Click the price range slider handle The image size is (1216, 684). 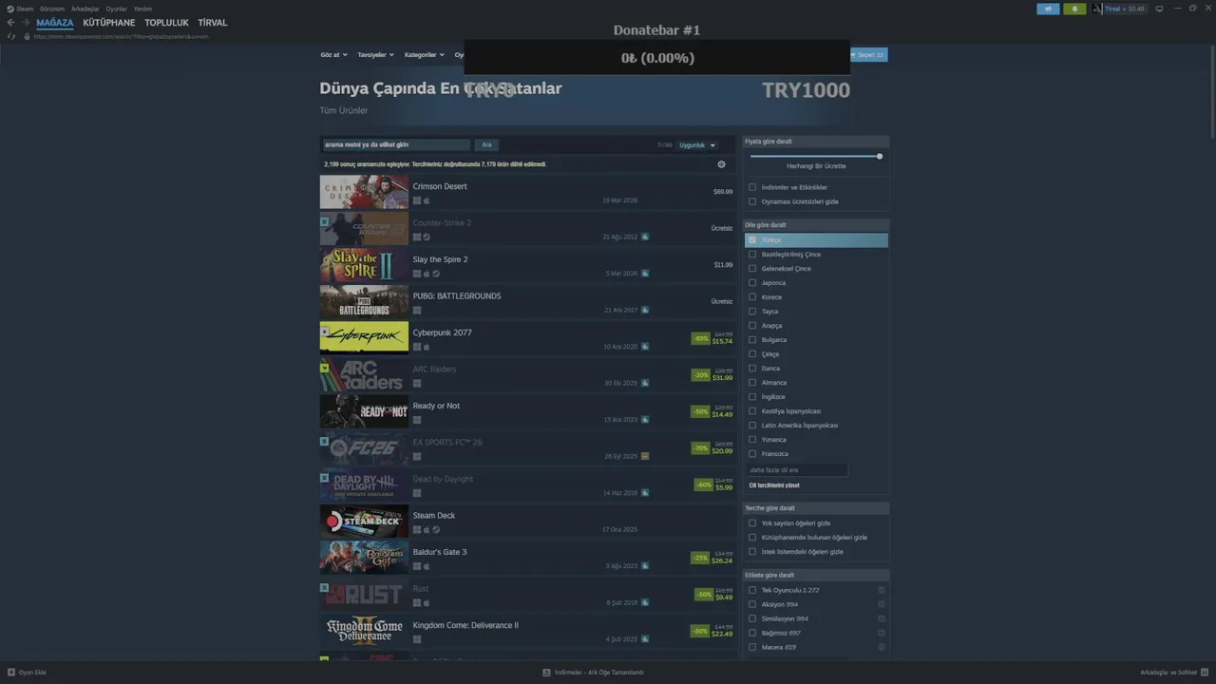[880, 156]
